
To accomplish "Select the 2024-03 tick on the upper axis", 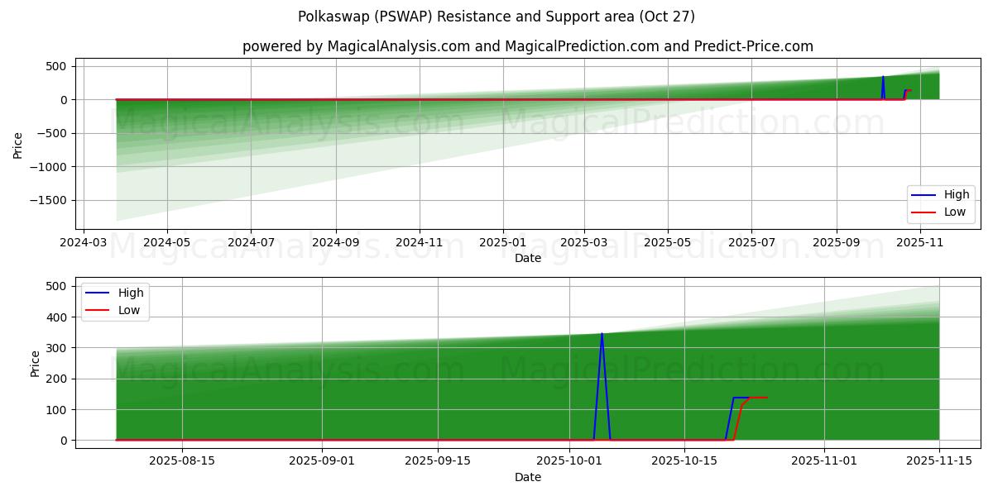I will pyautogui.click(x=84, y=243).
